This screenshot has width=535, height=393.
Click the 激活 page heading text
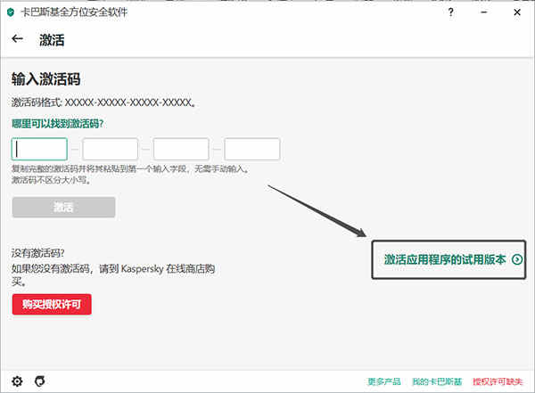pyautogui.click(x=52, y=40)
